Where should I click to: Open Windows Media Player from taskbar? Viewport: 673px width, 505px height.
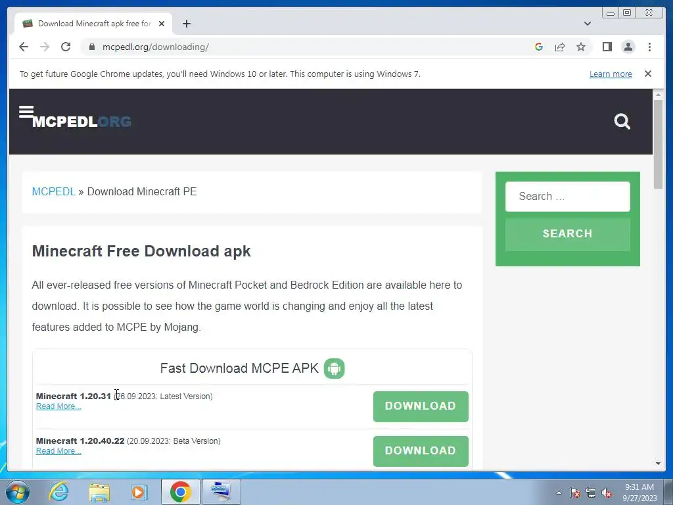pyautogui.click(x=138, y=492)
